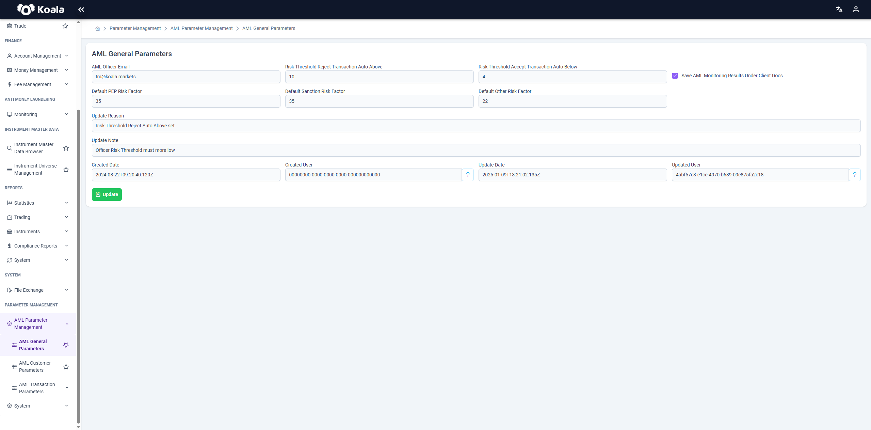This screenshot has width=871, height=430.
Task: Click the green Update button
Action: tap(107, 194)
